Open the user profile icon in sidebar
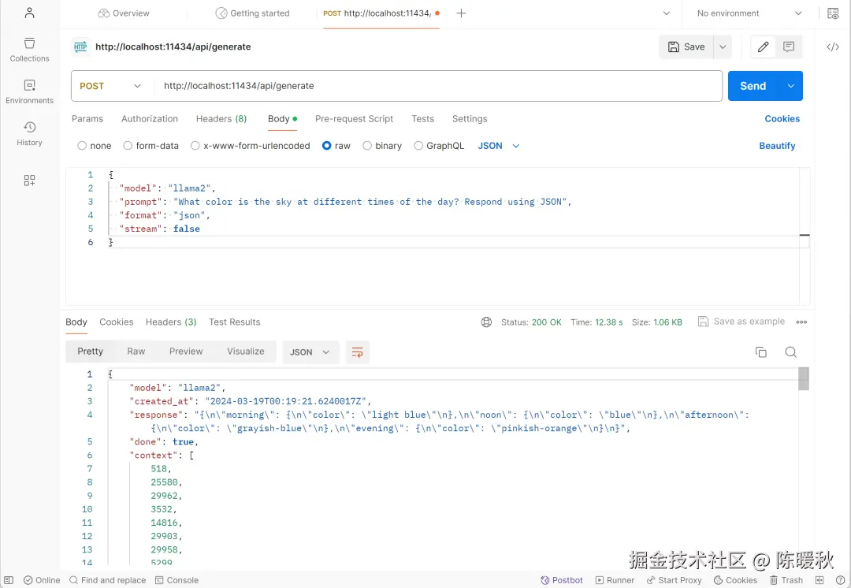 coord(29,13)
